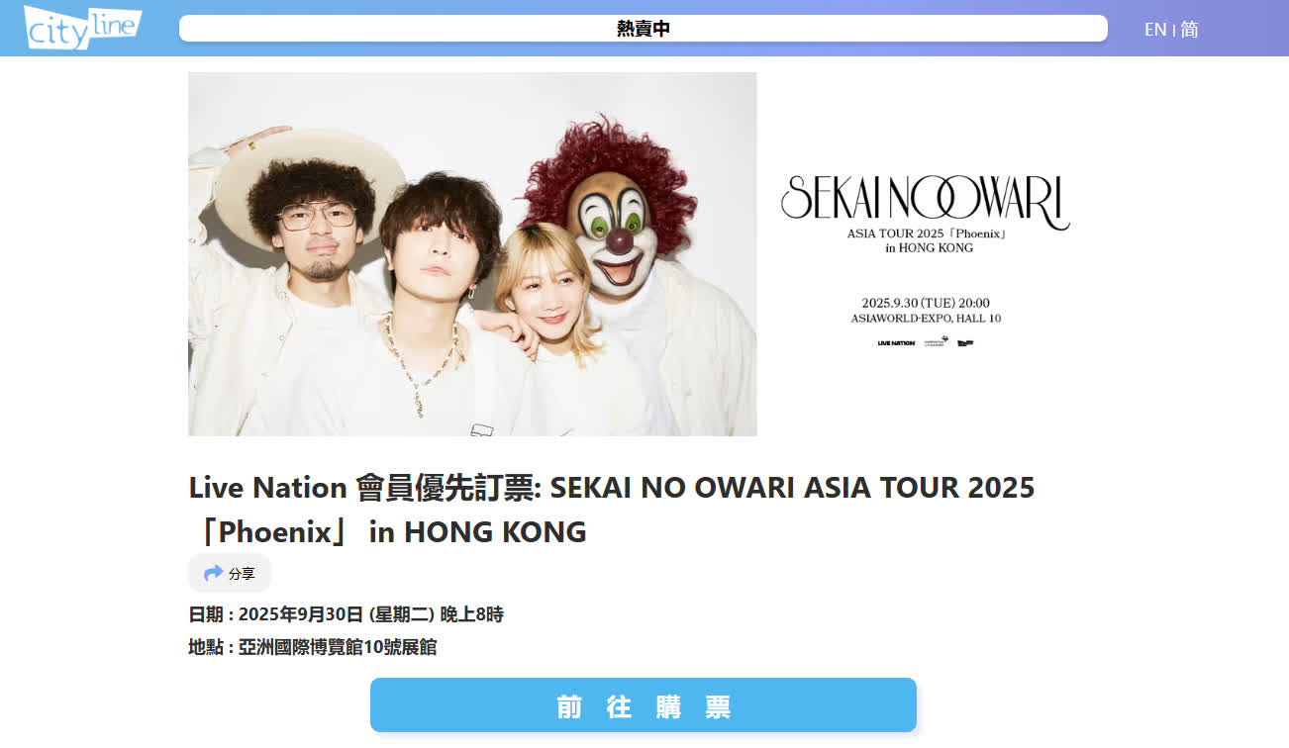The width and height of the screenshot is (1289, 748).
Task: Click the SEKAI NO OWARI poster wordmark
Action: 925,201
